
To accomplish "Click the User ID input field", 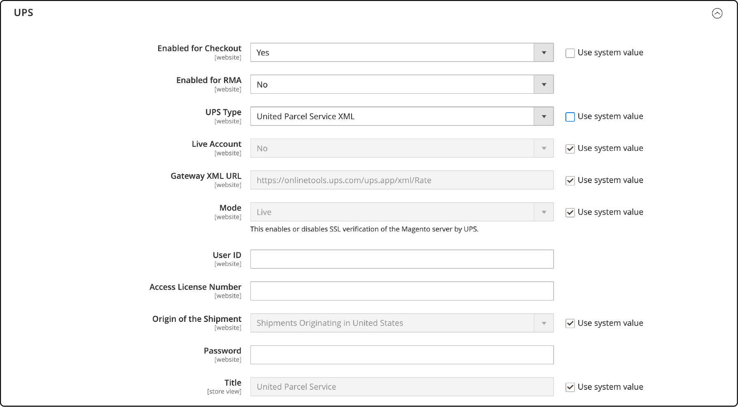I will click(x=402, y=259).
